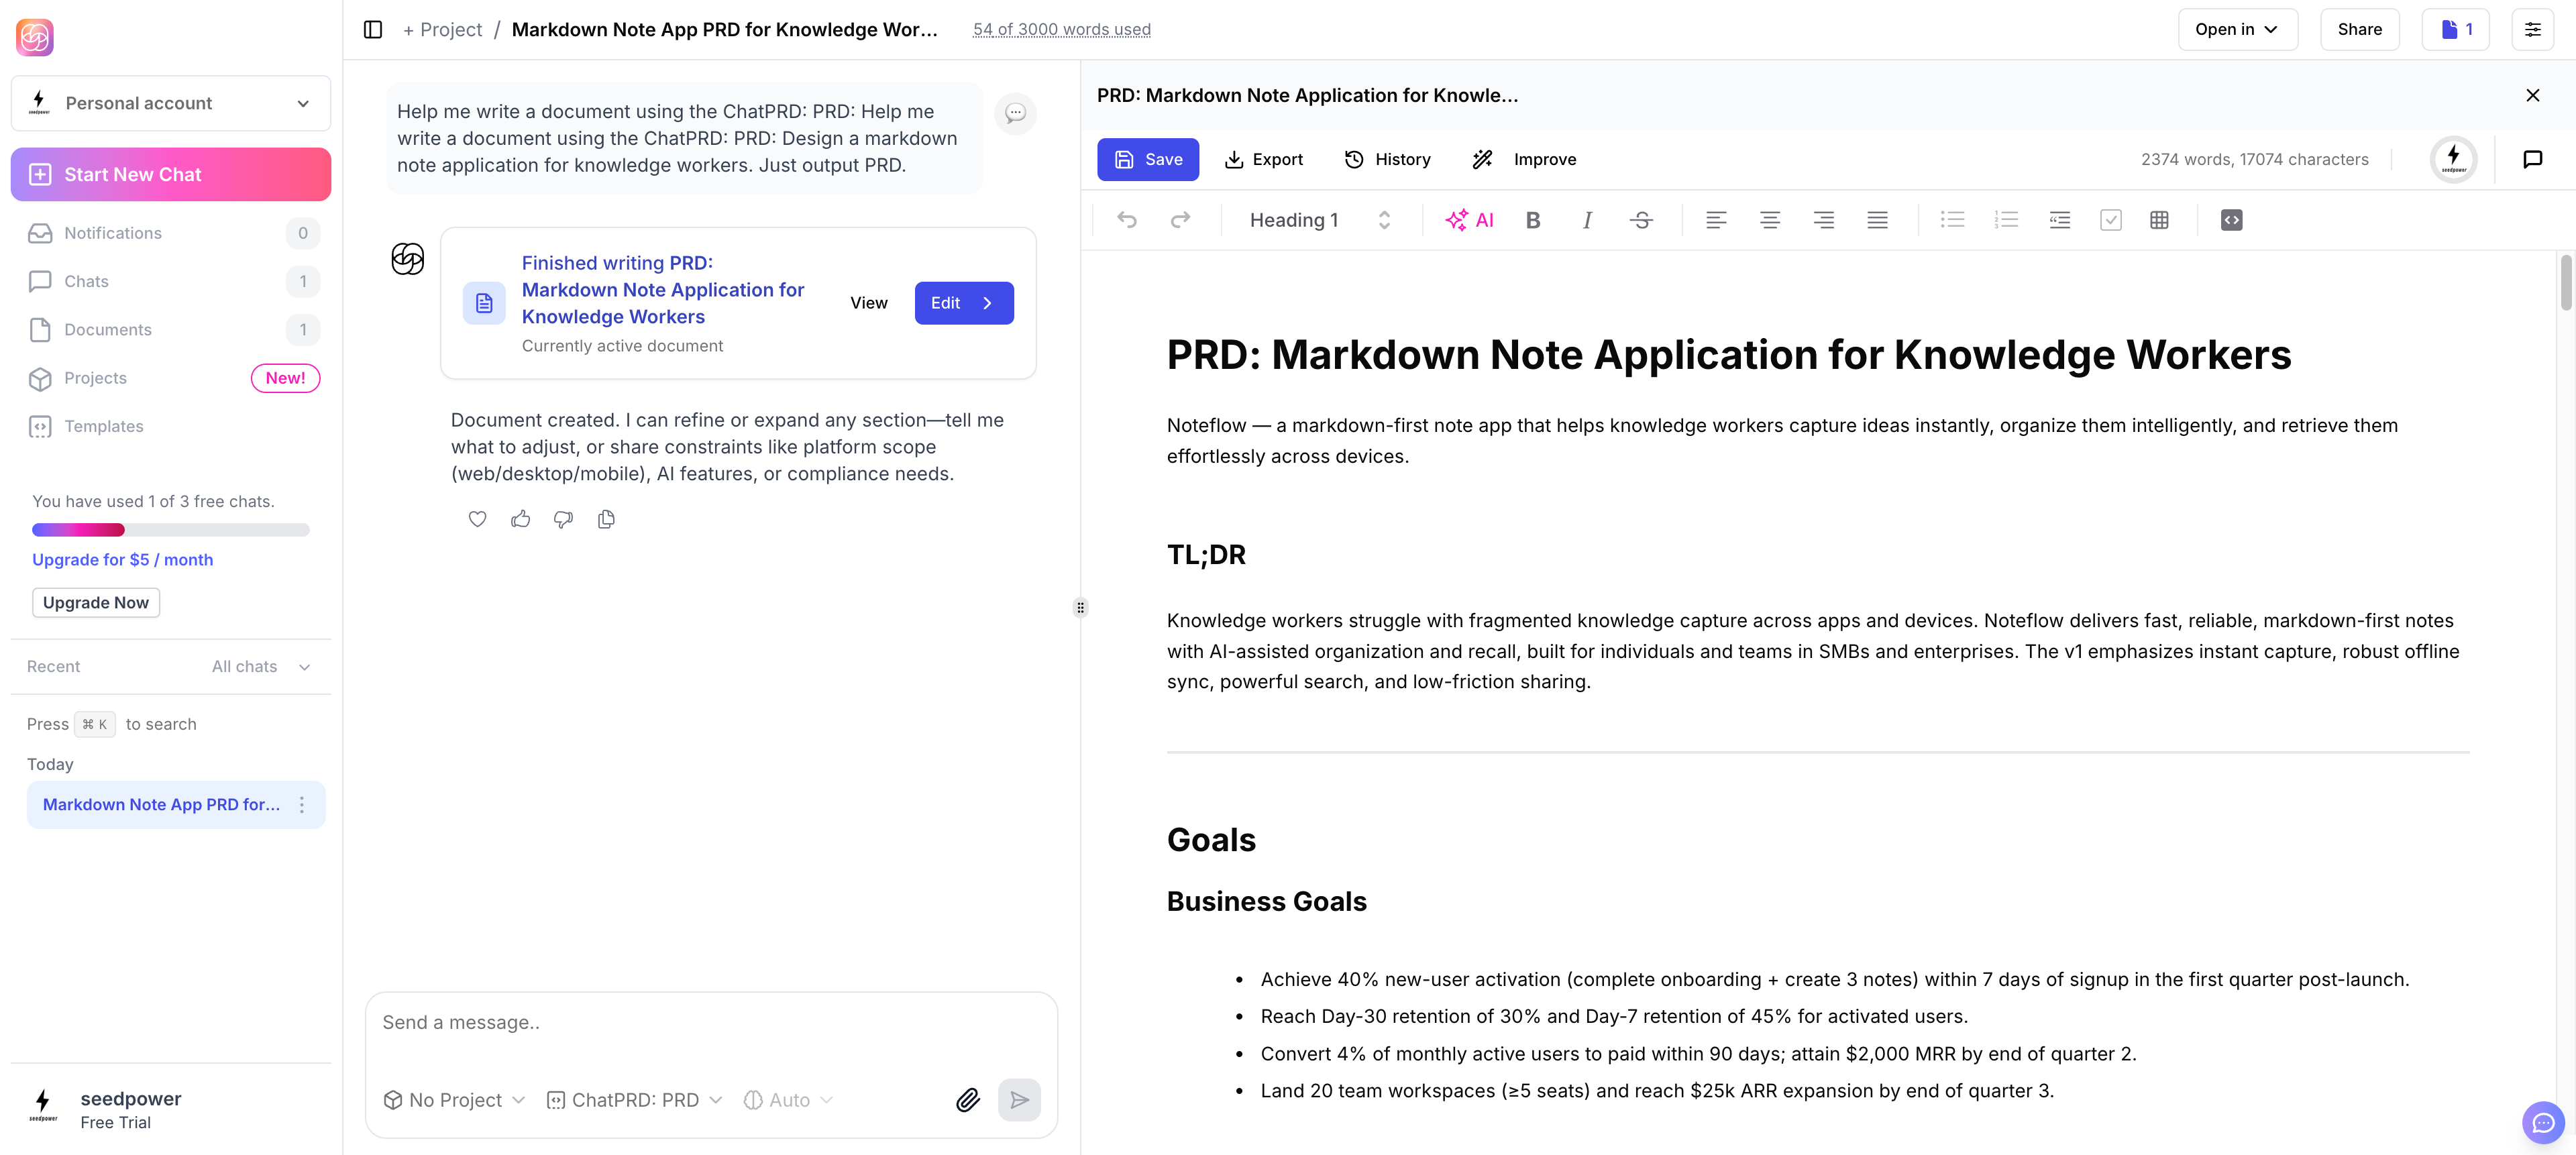
Task: Give thumbs up to the response
Action: [x=520, y=519]
